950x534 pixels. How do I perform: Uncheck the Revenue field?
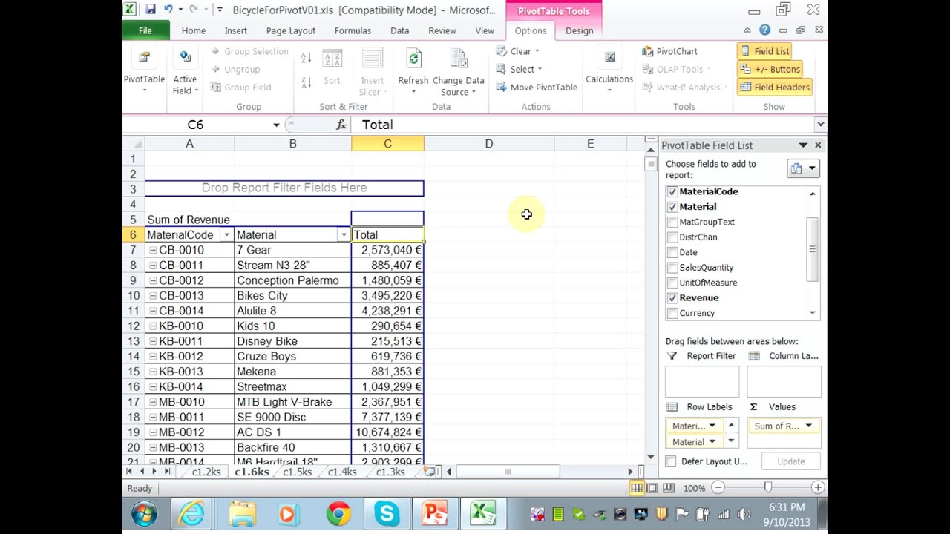[x=672, y=298]
